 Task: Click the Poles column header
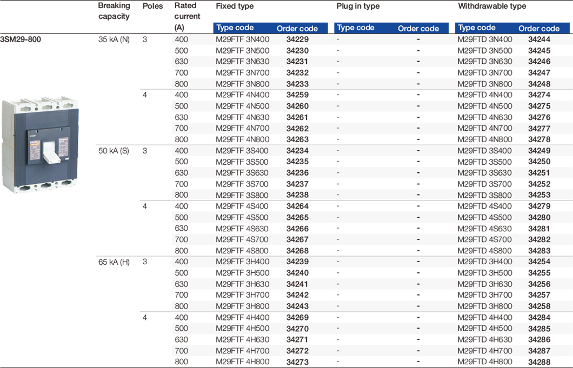coord(152,6)
